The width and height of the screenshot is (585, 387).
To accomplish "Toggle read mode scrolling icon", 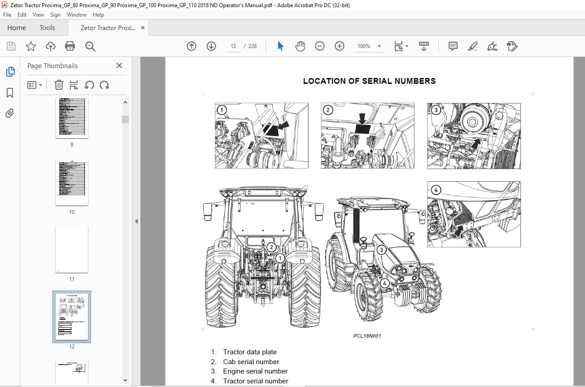I will tap(424, 46).
